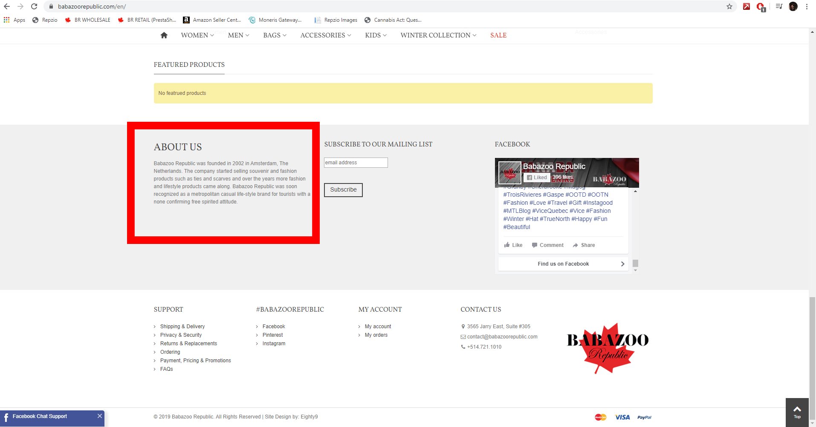Open the Ordering support link

(170, 352)
